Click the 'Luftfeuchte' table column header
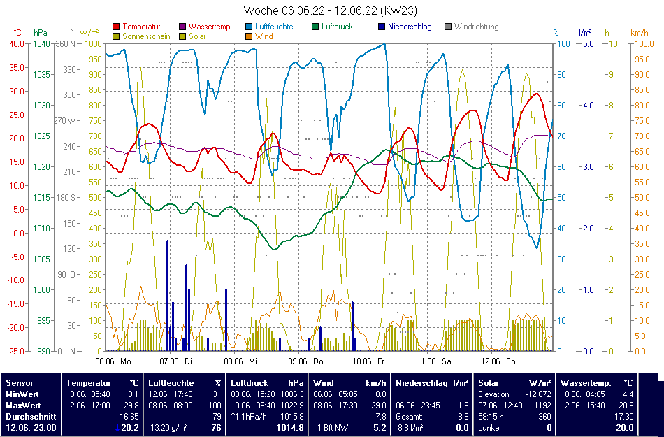 click(171, 383)
